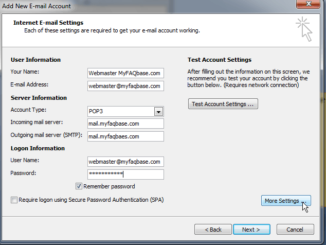Click the Internet E-mail Settings heading
The width and height of the screenshot is (326, 245).
[48, 23]
